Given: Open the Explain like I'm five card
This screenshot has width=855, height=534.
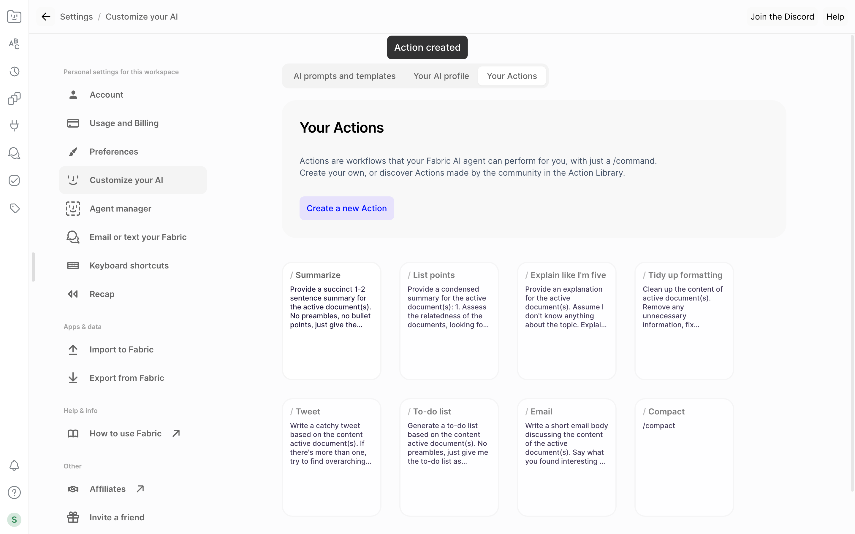Looking at the screenshot, I should point(566,321).
